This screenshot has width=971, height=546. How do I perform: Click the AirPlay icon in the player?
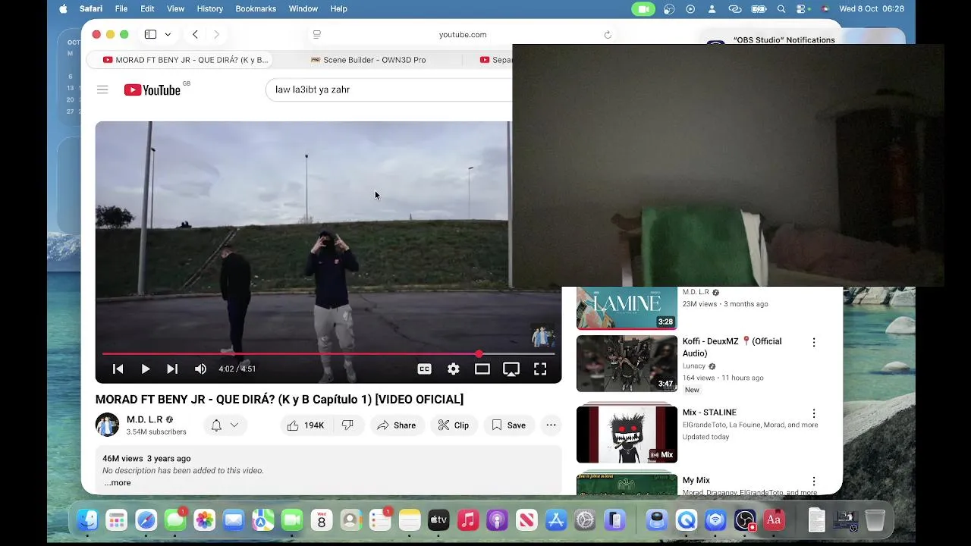tap(511, 369)
